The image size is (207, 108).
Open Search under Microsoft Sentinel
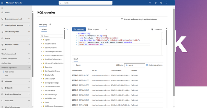coord(4,49)
